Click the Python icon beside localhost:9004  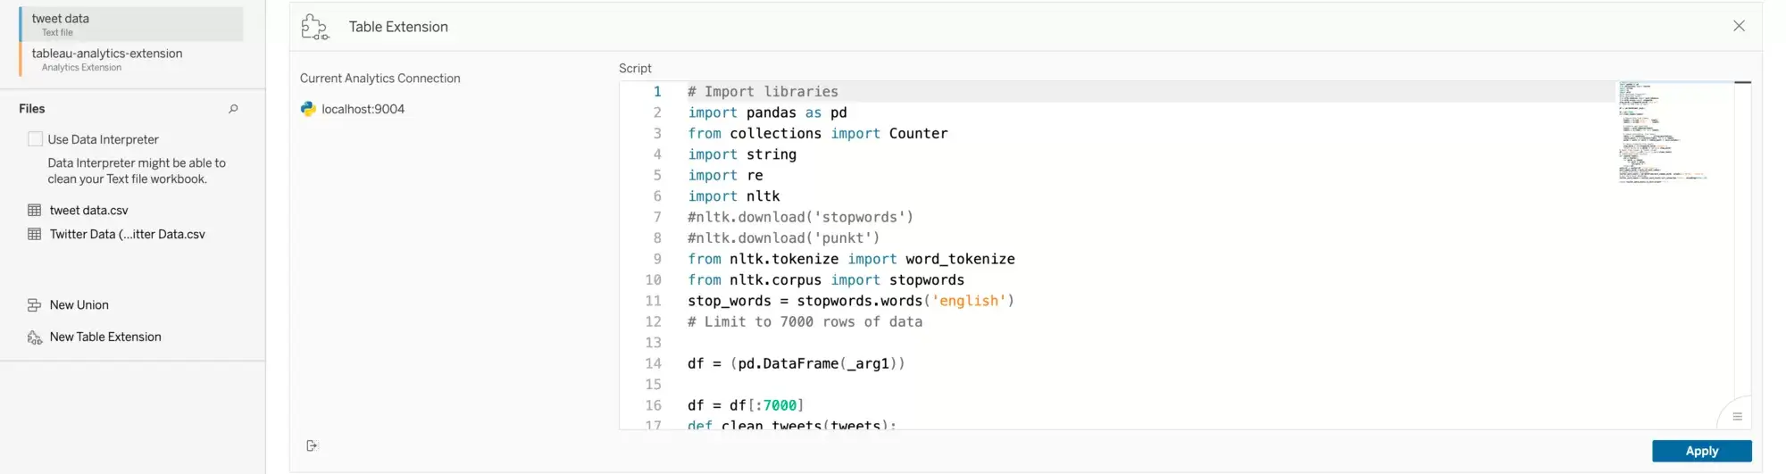tap(308, 109)
